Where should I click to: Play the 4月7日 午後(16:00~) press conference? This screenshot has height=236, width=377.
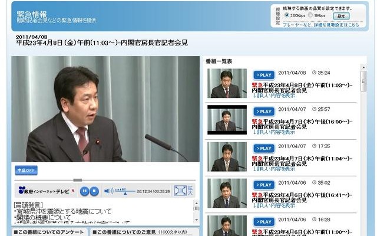(264, 112)
